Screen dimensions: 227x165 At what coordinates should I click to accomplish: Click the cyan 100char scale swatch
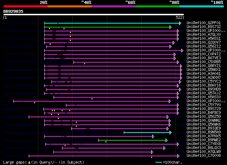coord(159,162)
